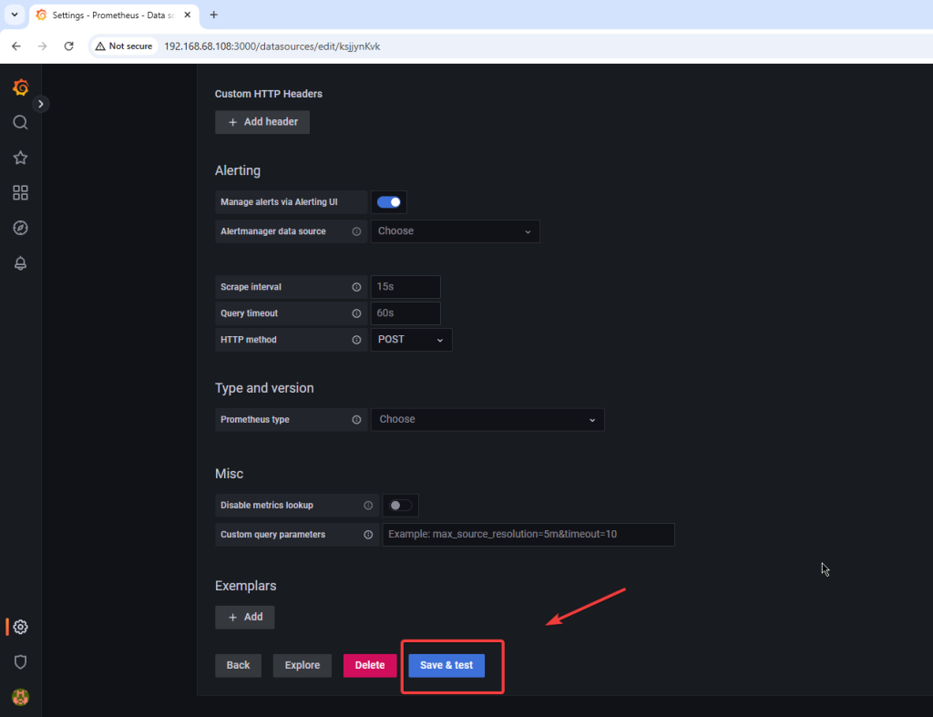Click the Save & test button
The width and height of the screenshot is (933, 717).
pos(446,666)
